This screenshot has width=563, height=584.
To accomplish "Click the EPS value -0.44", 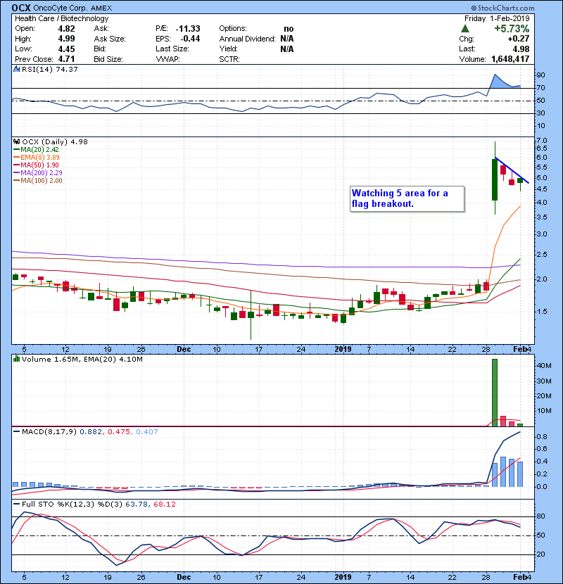I will pyautogui.click(x=190, y=39).
